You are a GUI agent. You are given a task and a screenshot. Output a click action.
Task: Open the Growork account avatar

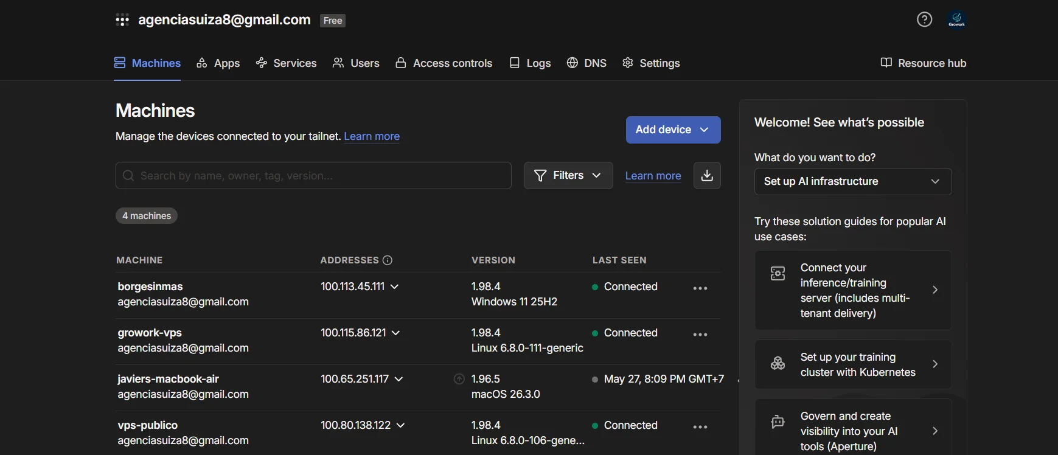pos(957,19)
